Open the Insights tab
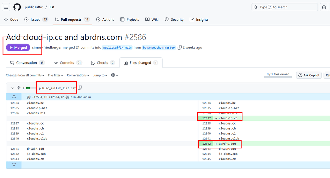This screenshot has height=178, width=330. click(199, 19)
